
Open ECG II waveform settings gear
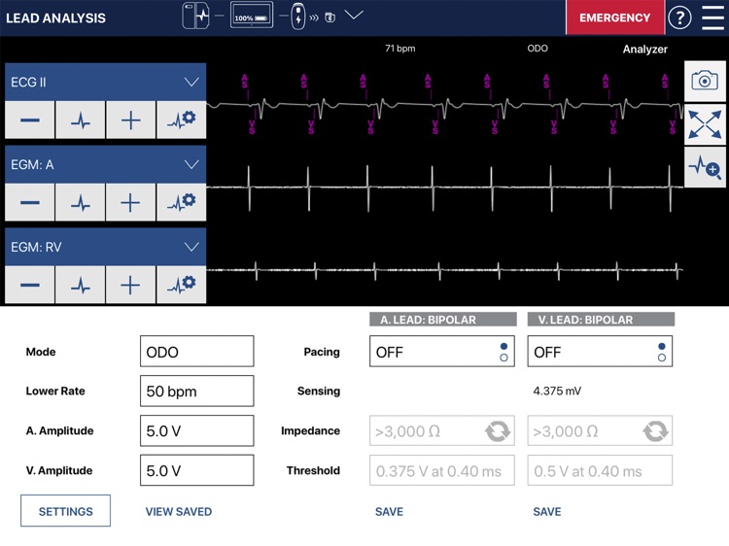(x=182, y=120)
